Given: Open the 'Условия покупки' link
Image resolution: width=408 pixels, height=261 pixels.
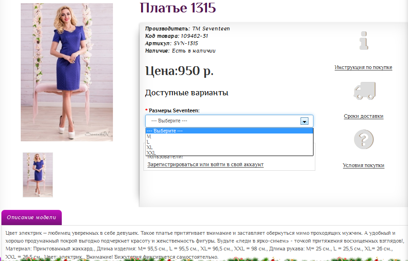Looking at the screenshot, I should [363, 166].
